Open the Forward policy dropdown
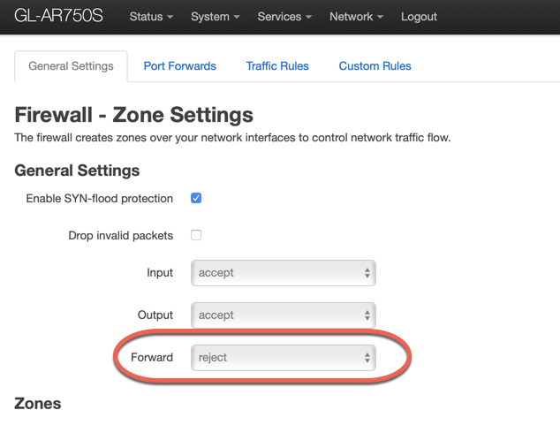Image resolution: width=560 pixels, height=425 pixels. (x=283, y=358)
